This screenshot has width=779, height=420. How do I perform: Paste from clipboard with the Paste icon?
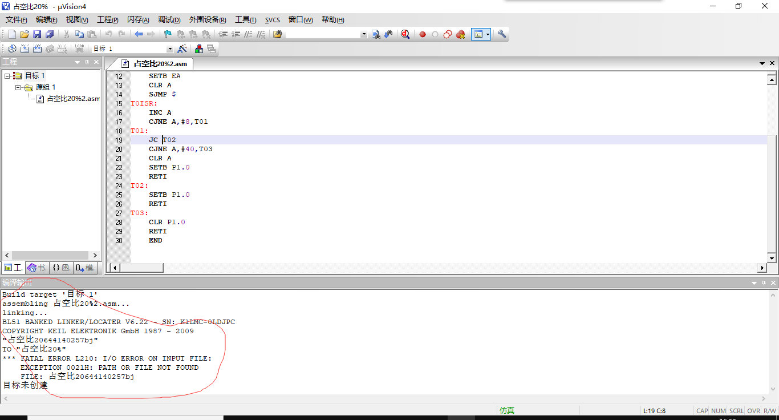tap(92, 34)
